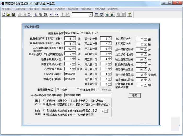Adjust print number digits spinner showing 4
183x136 pixels.
(x=106, y=111)
